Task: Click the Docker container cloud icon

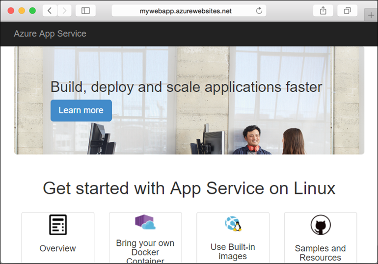Action: coord(145,222)
